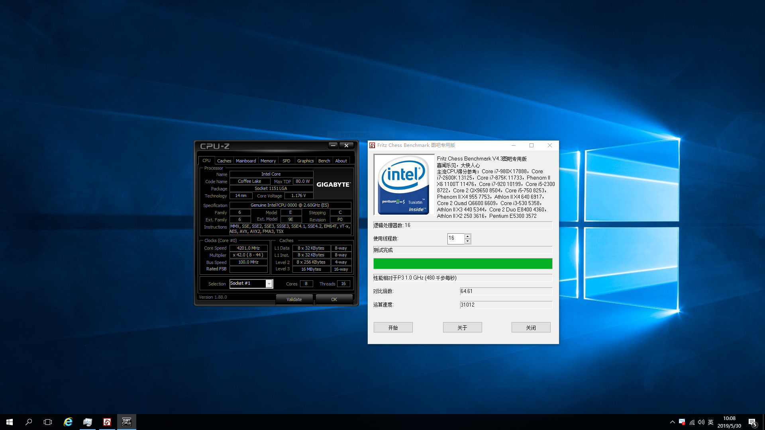Click the CPU-Z taskbar icon
765x430 pixels.
point(127,422)
